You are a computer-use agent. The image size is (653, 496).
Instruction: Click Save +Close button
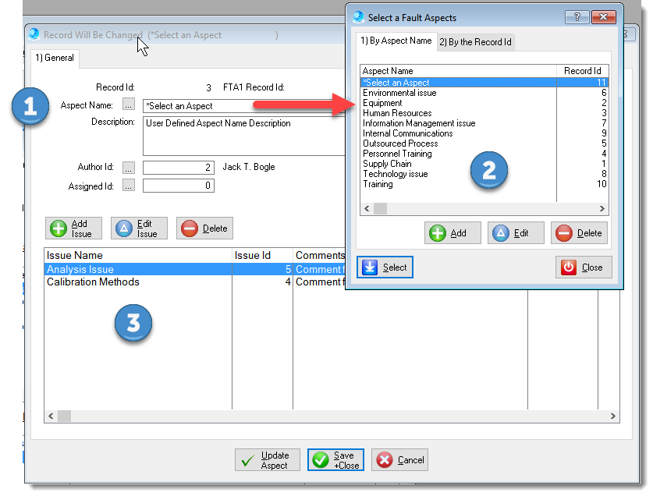click(x=335, y=460)
